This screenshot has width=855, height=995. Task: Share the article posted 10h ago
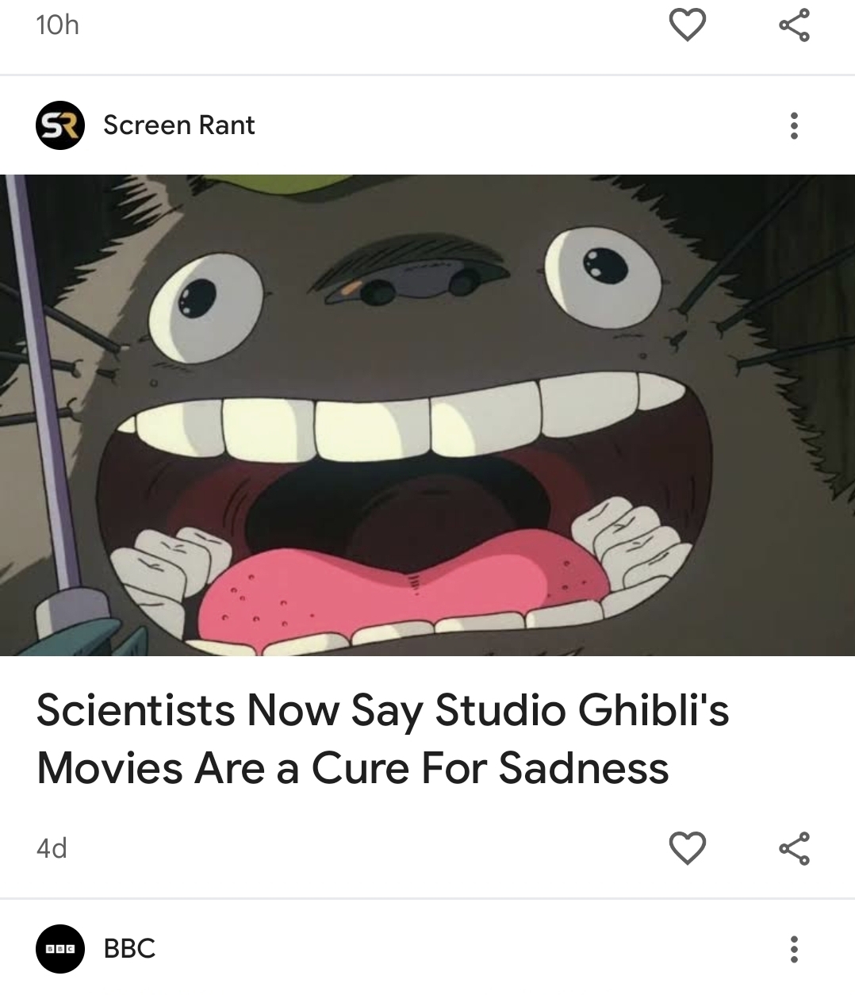click(794, 25)
